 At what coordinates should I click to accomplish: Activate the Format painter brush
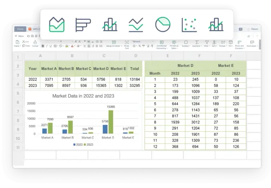pos(35,42)
